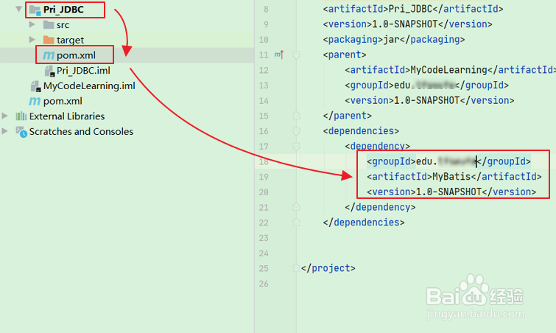Select the Pri_JDBC module folder icon
The width and height of the screenshot is (556, 333).
35,10
